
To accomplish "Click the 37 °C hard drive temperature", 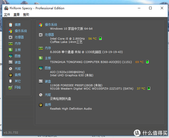I will (141, 89).
